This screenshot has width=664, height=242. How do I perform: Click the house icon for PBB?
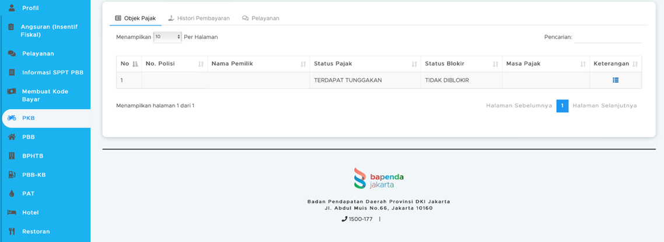click(12, 137)
